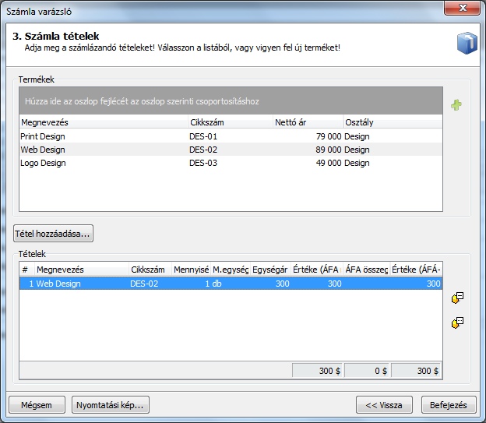This screenshot has height=423, width=486.
Task: Click the Befejezés button
Action: click(x=448, y=405)
